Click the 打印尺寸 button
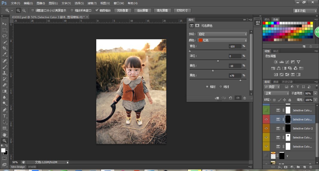 coord(182,11)
